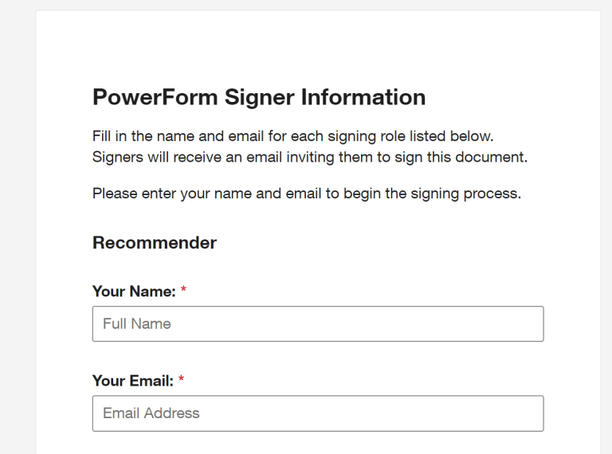
Task: Click the red asterisk beside Your Name
Action: [x=183, y=292]
